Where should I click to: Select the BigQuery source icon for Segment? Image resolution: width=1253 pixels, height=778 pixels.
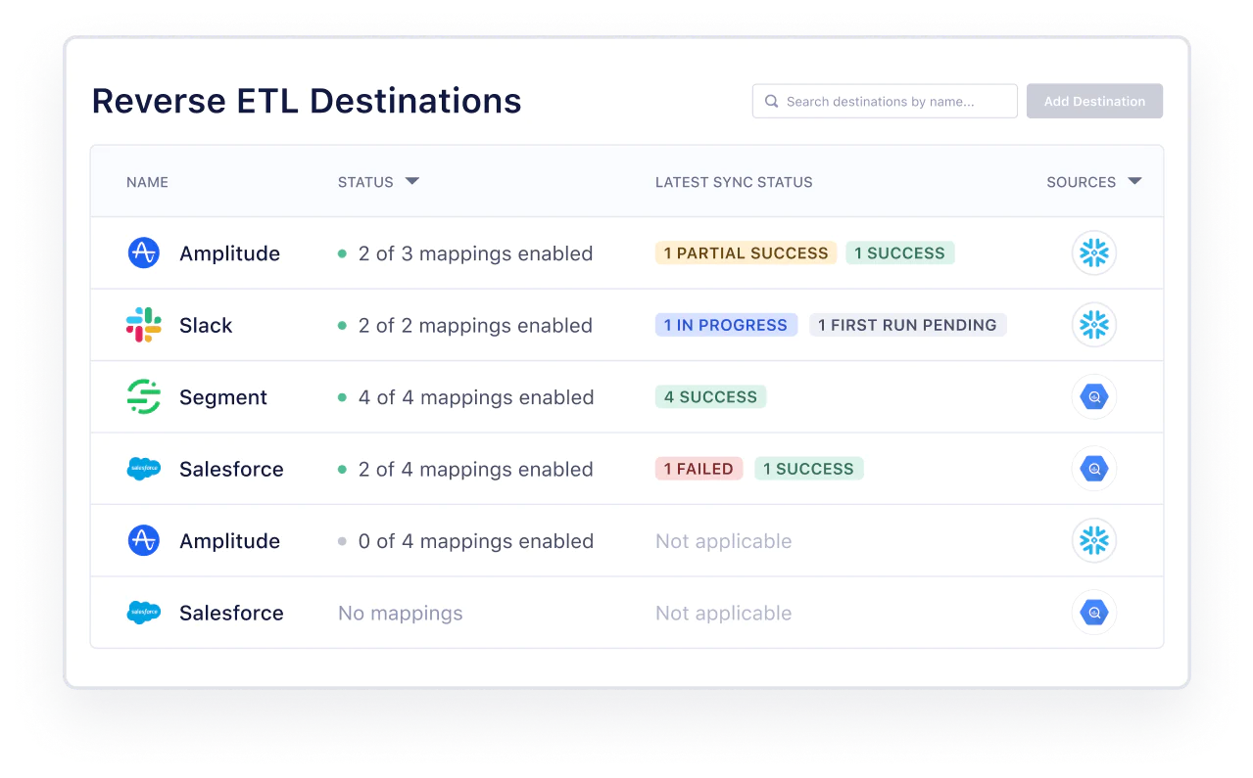pos(1094,396)
